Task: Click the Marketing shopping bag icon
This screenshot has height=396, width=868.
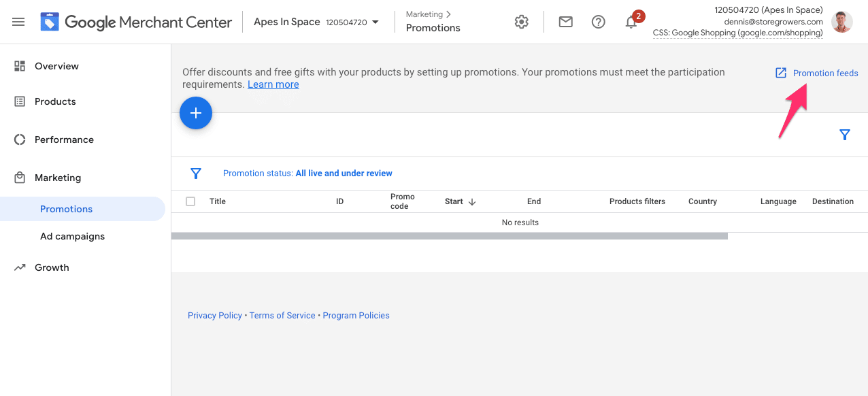Action: click(x=20, y=178)
